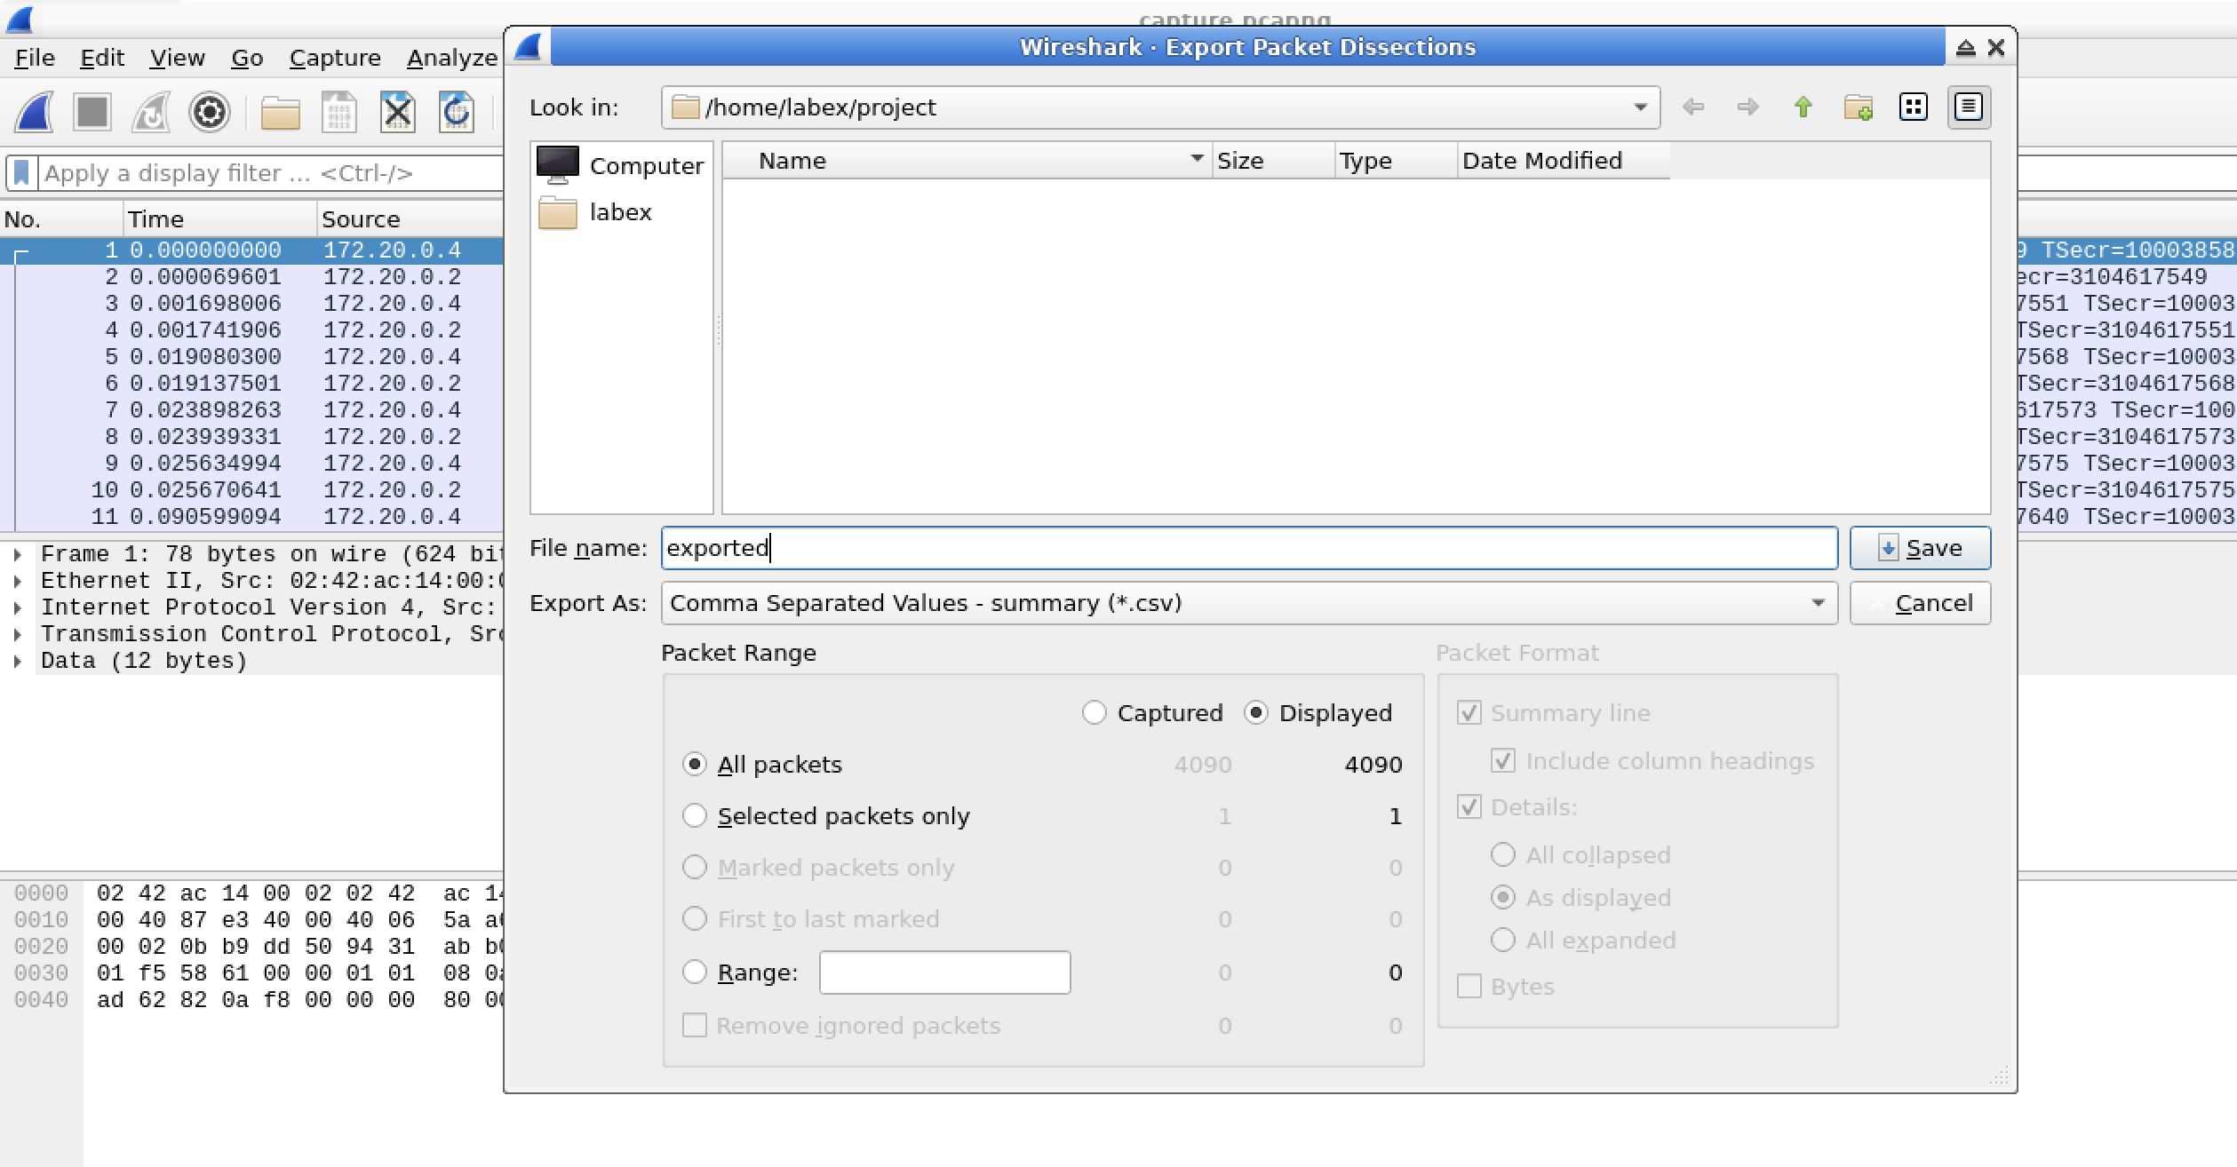
Task: Switch file browser to detailed list view
Action: coord(1968,107)
